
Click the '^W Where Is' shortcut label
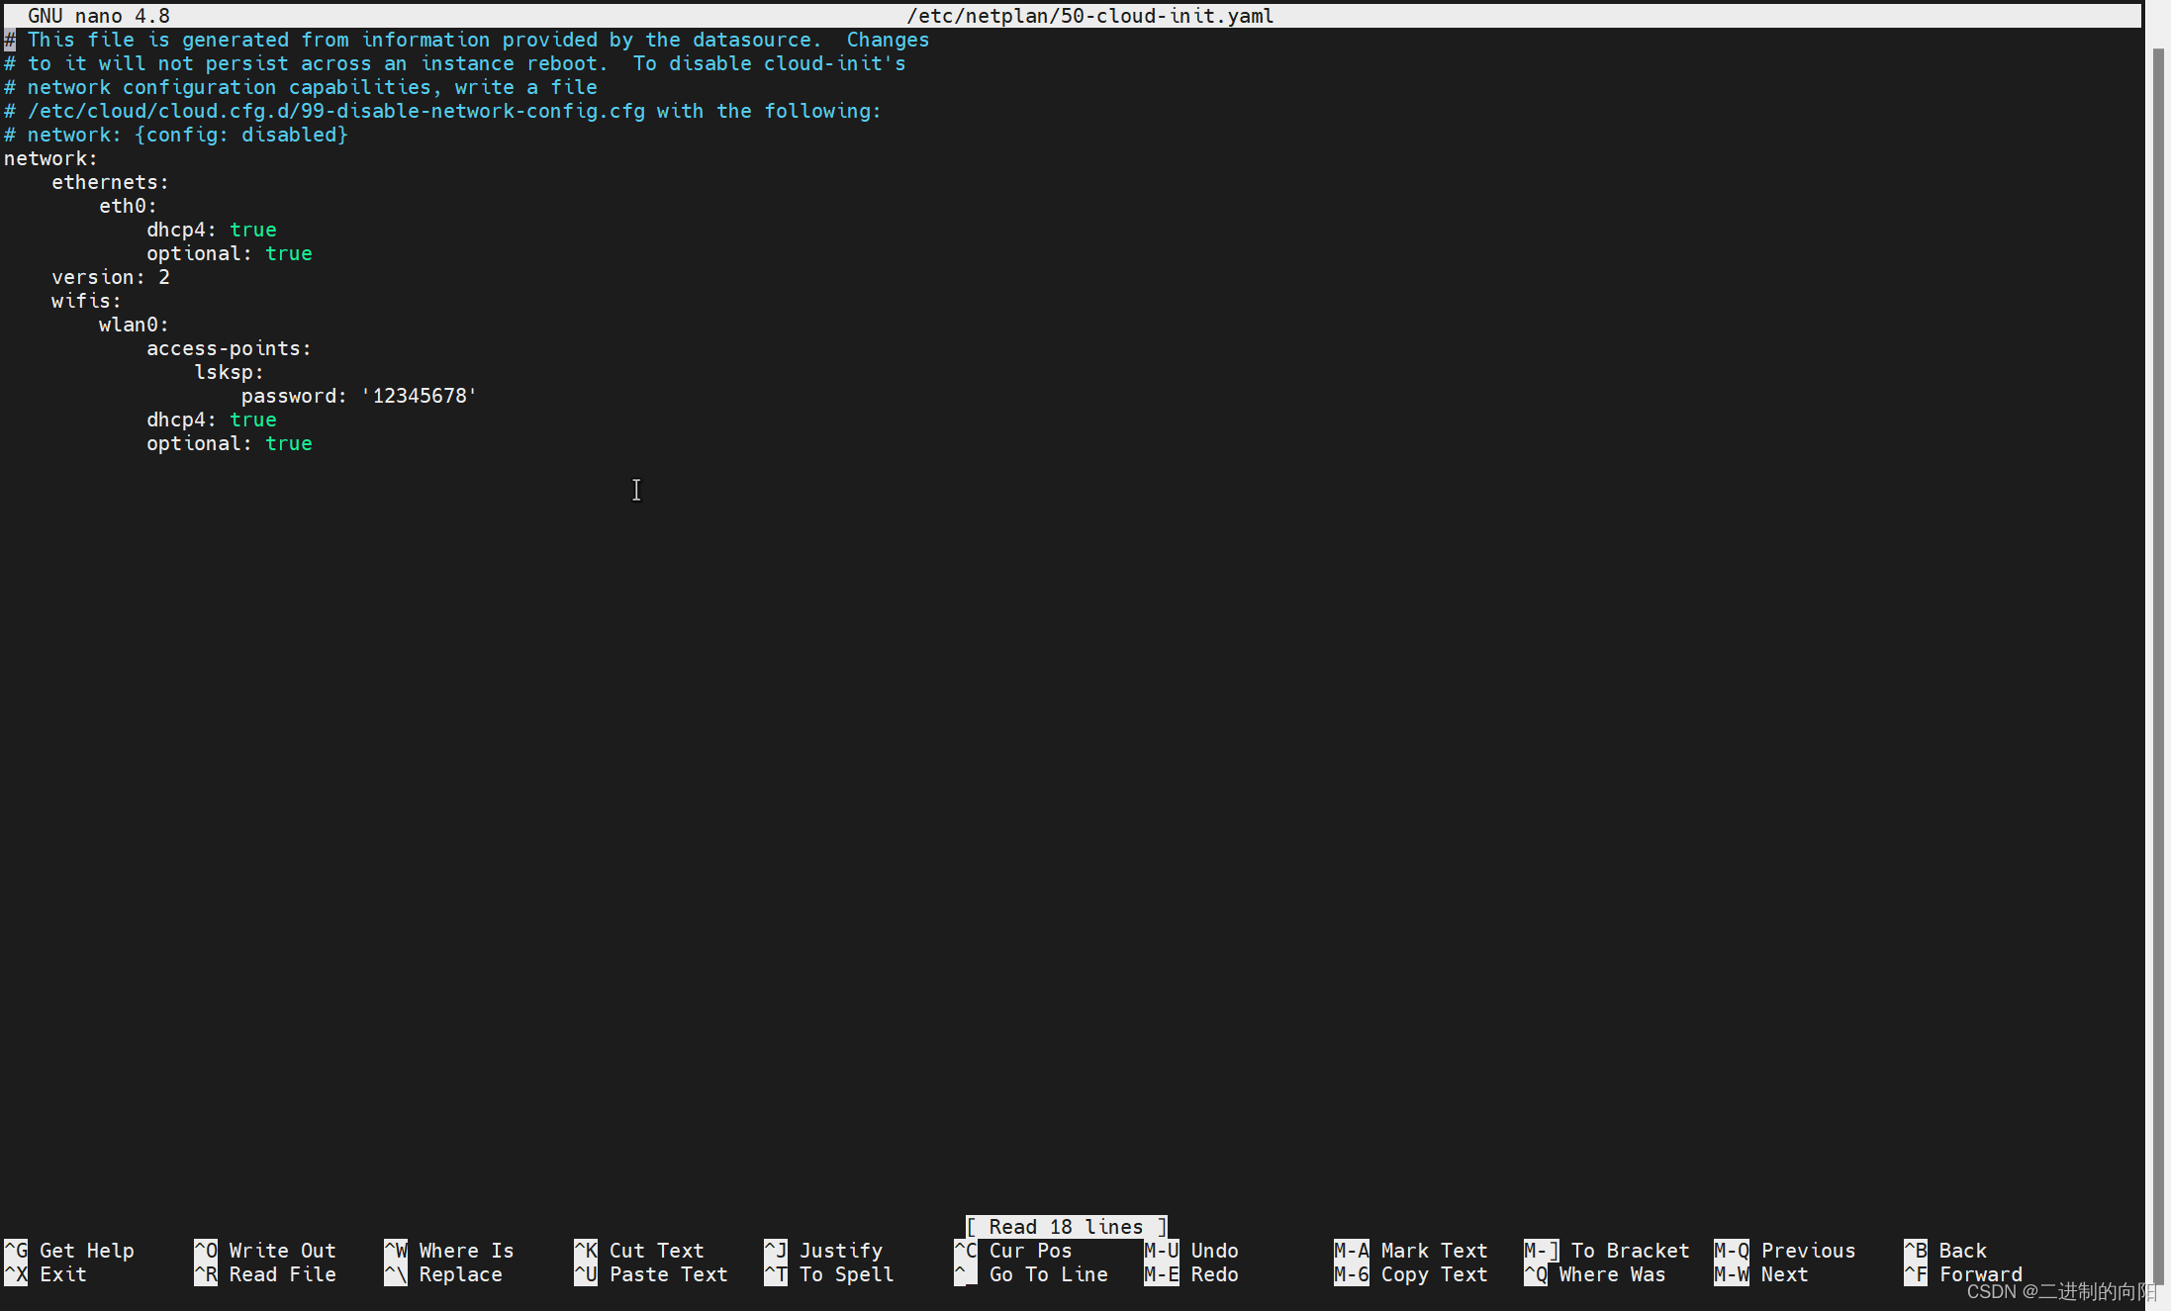coord(449,1251)
